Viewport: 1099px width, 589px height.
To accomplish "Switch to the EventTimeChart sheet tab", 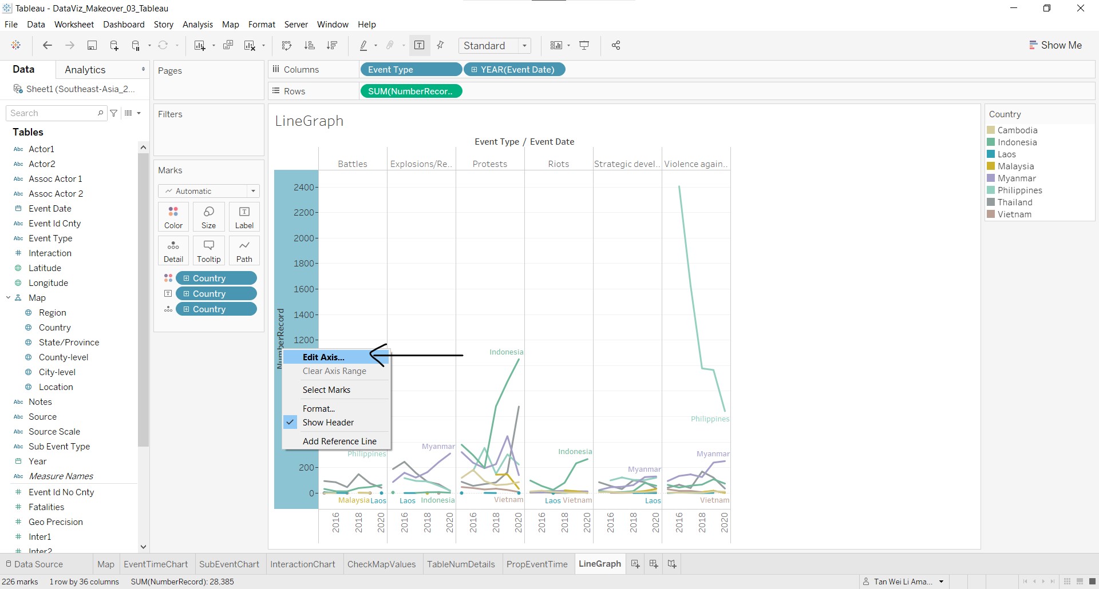I will coord(156,564).
